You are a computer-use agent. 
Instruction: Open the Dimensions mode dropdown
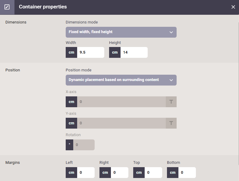(121, 32)
